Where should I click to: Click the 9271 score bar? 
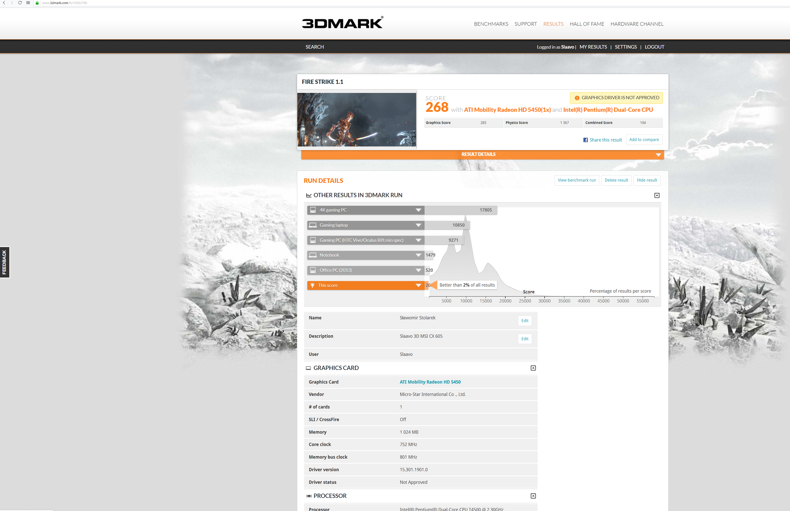(444, 240)
